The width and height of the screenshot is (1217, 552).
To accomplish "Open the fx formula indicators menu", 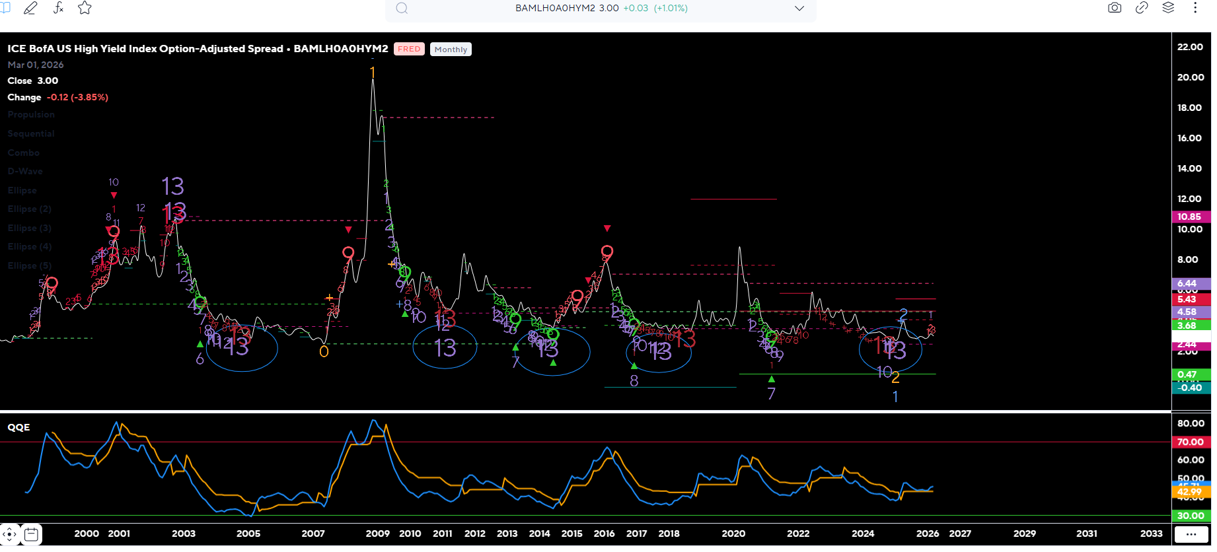I will pos(58,8).
